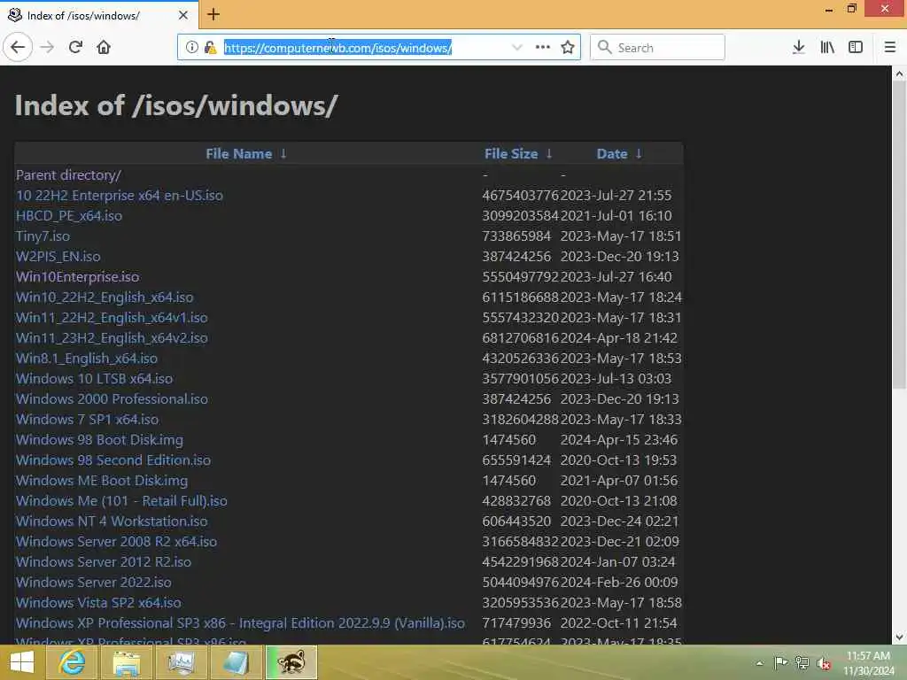This screenshot has width=907, height=680.
Task: Open the Windows Start button
Action: (x=22, y=662)
